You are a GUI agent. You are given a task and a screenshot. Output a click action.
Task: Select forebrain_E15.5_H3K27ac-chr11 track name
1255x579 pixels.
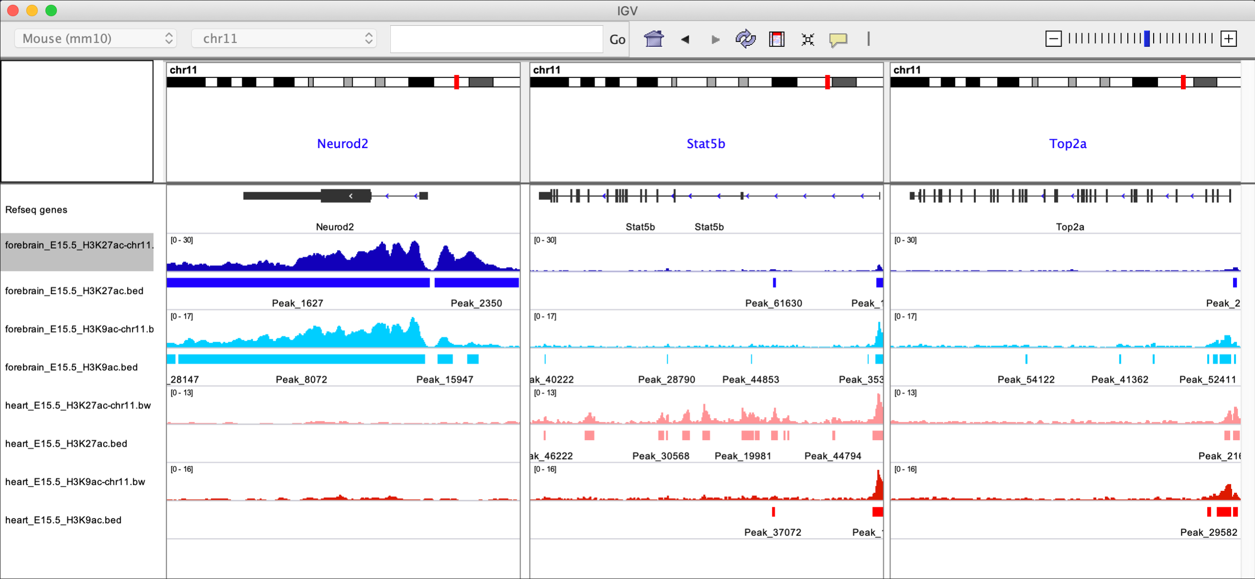coord(77,245)
